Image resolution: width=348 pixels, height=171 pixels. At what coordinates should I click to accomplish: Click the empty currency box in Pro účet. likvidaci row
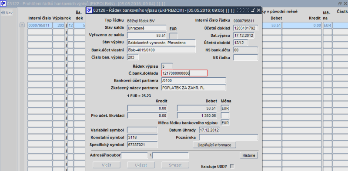pos(225,115)
